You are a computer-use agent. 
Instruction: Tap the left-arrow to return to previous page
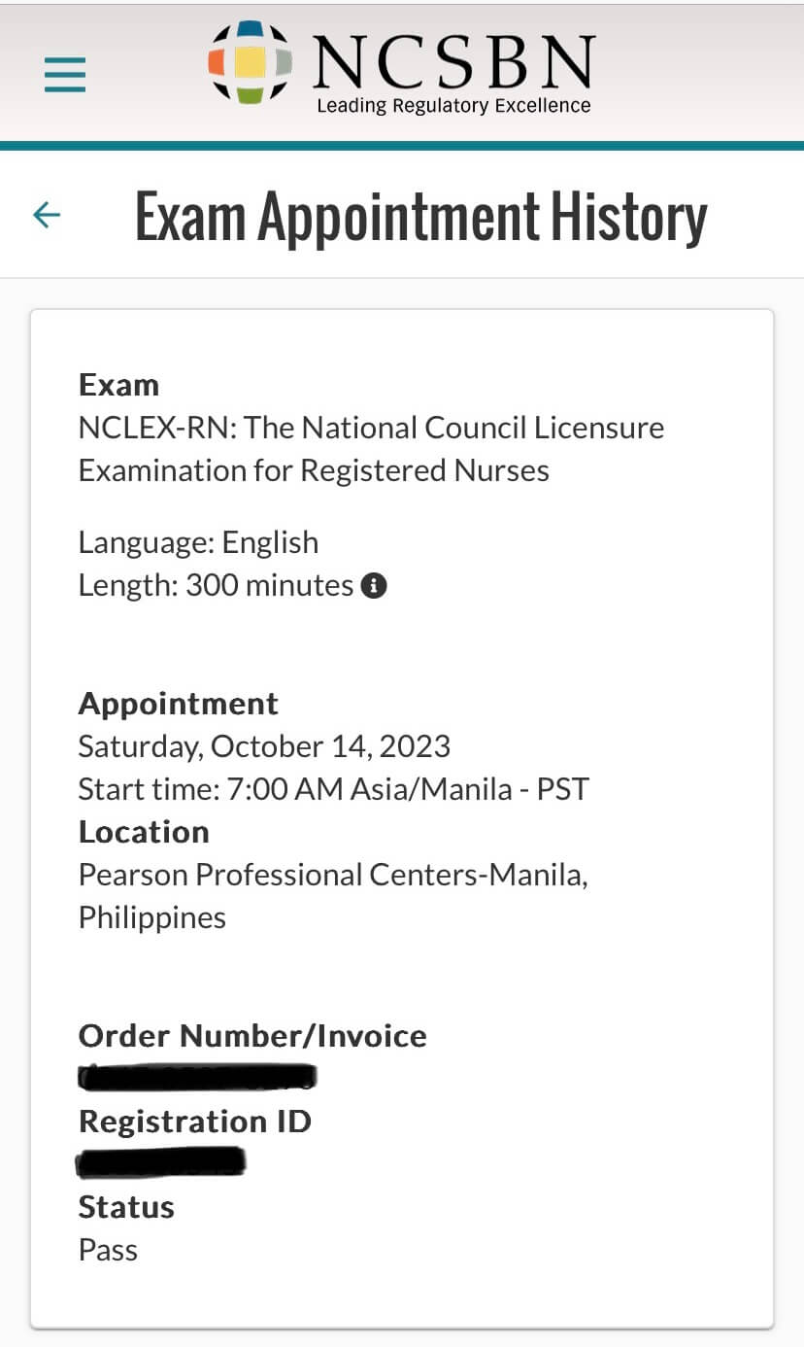point(45,215)
